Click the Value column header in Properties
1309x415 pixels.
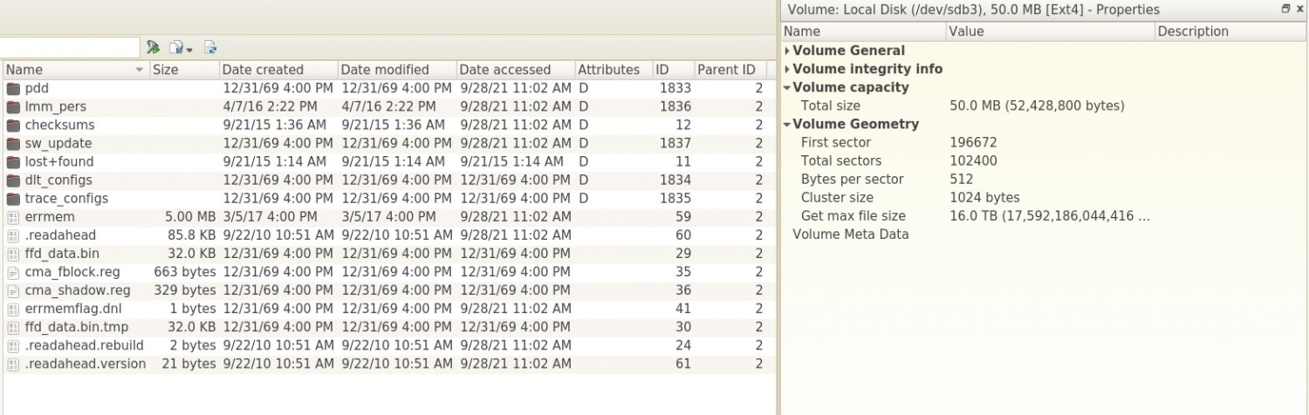[1050, 31]
